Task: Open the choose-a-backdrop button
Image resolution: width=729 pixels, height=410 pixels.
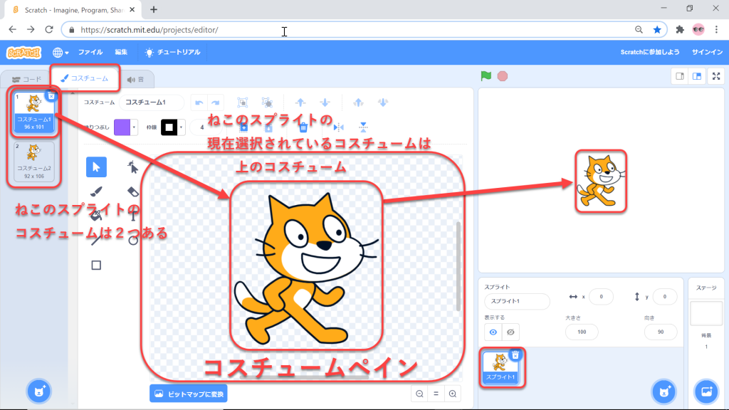Action: (706, 391)
